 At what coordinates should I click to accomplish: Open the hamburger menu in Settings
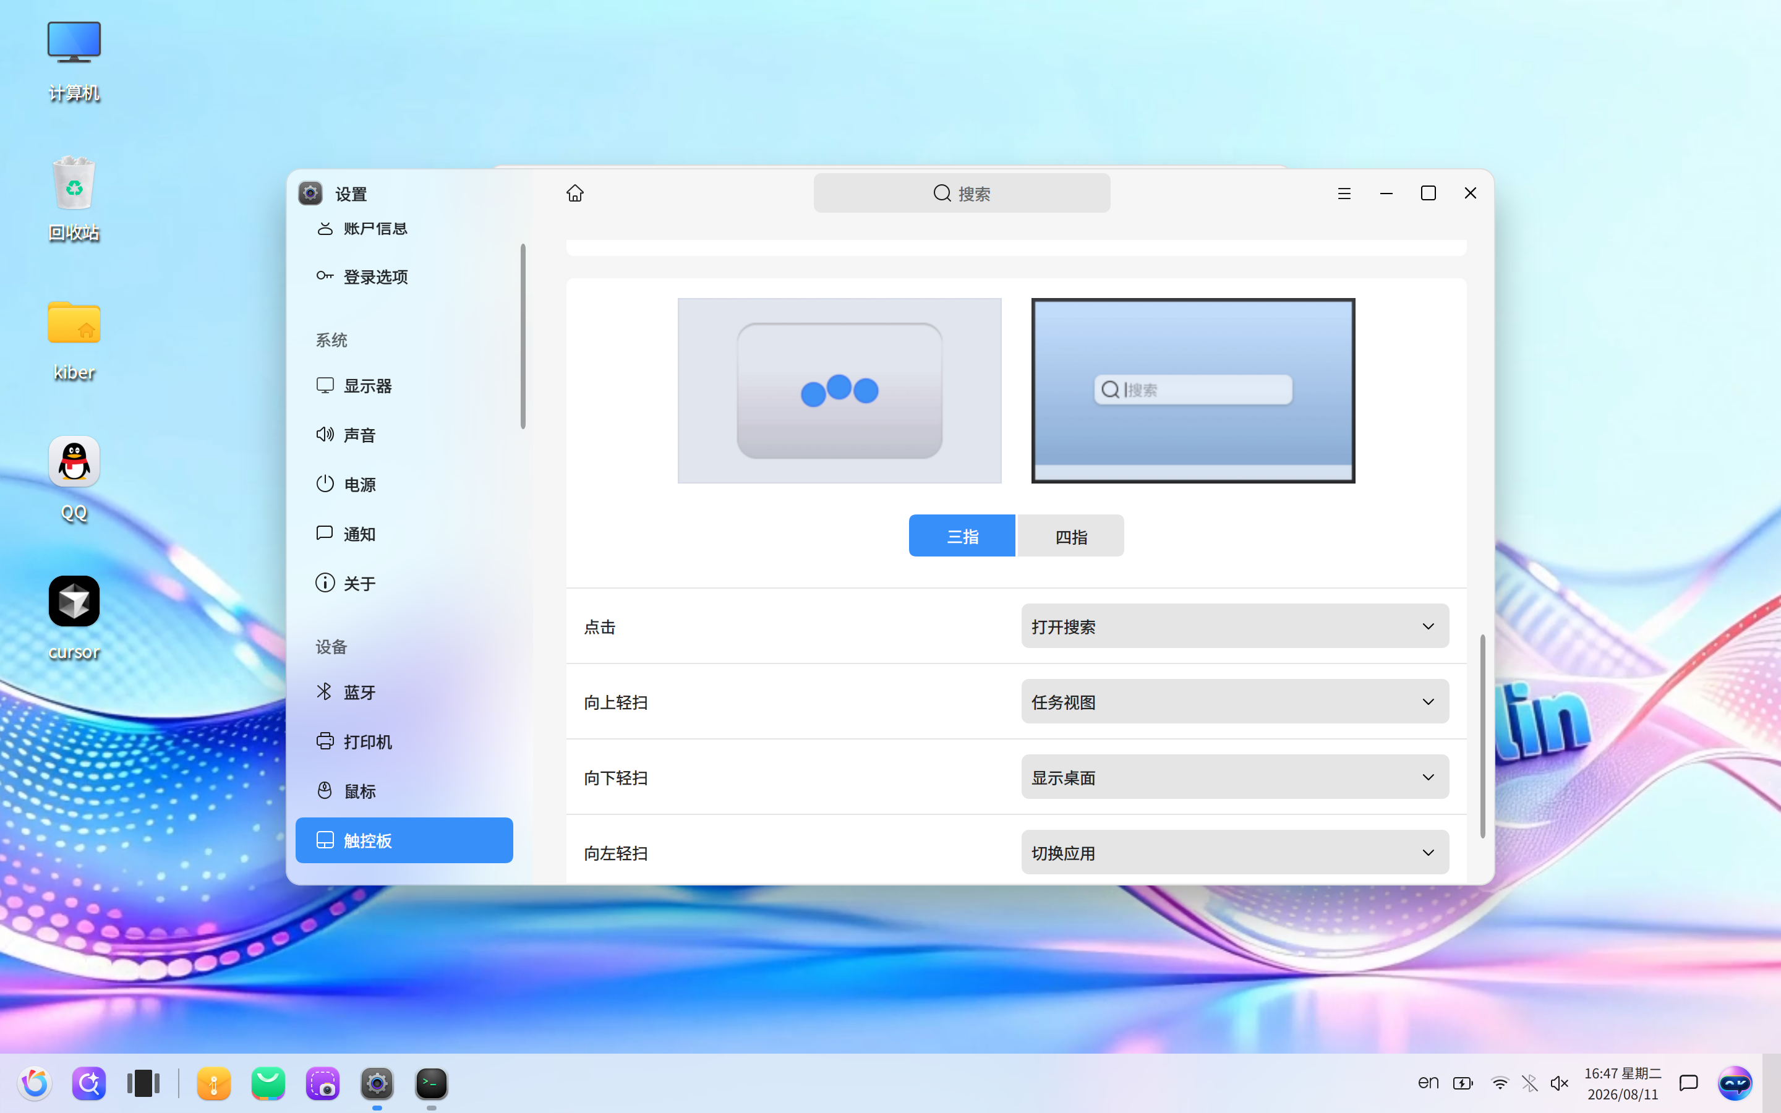coord(1344,193)
